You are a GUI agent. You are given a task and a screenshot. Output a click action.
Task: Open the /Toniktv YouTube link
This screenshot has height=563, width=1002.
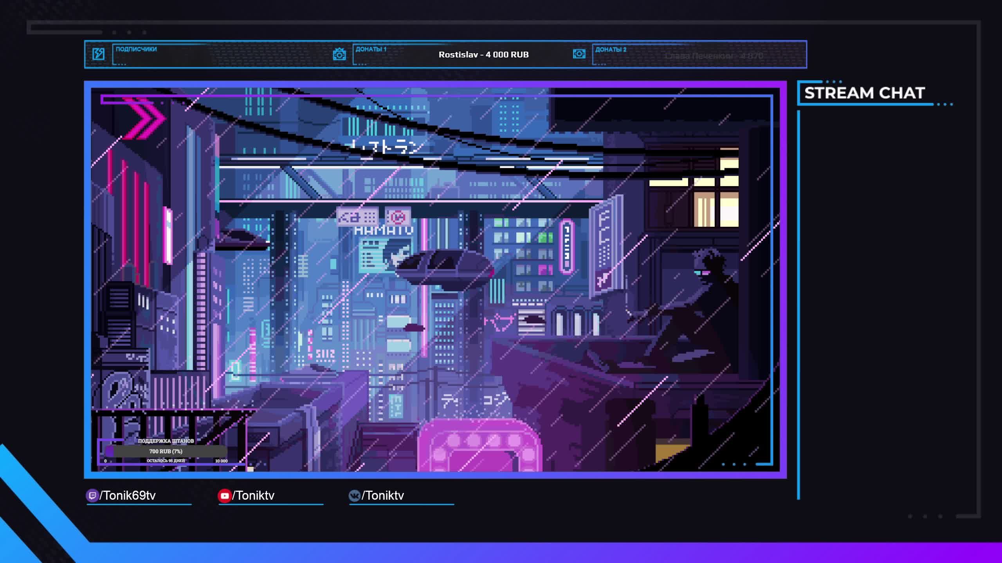click(254, 495)
